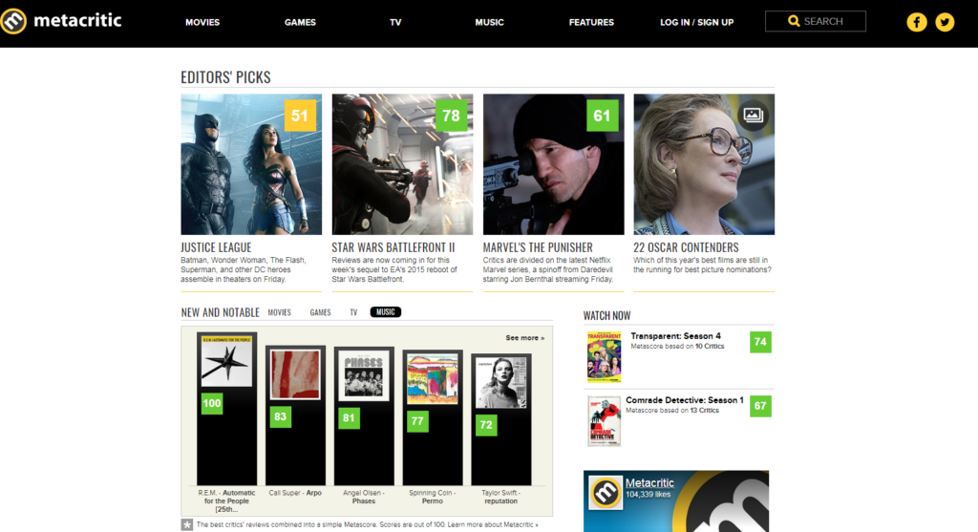Open 22 Oscar Contenders headline
Image resolution: width=978 pixels, height=532 pixels.
[x=686, y=247]
